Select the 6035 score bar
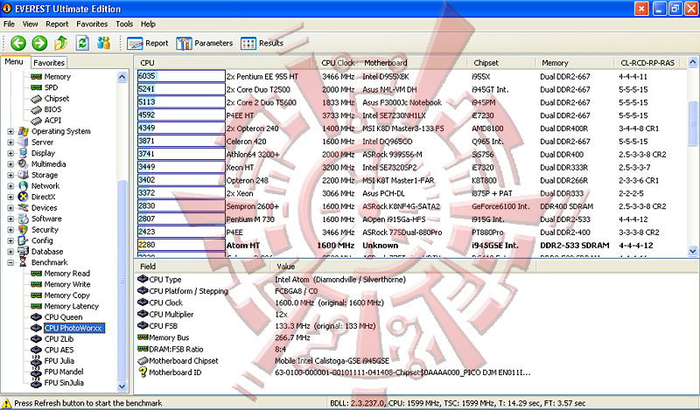The height and width of the screenshot is (410, 700). coord(181,76)
